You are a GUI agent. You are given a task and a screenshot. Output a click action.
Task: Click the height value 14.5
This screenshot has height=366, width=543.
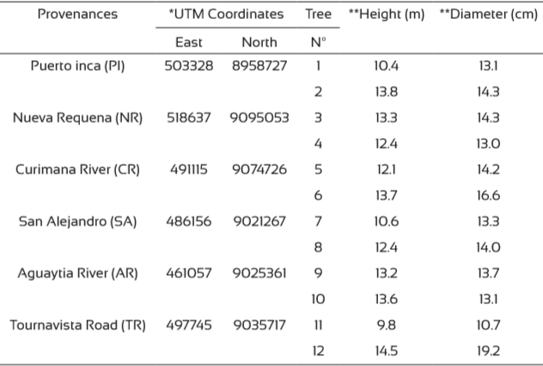pyautogui.click(x=386, y=350)
